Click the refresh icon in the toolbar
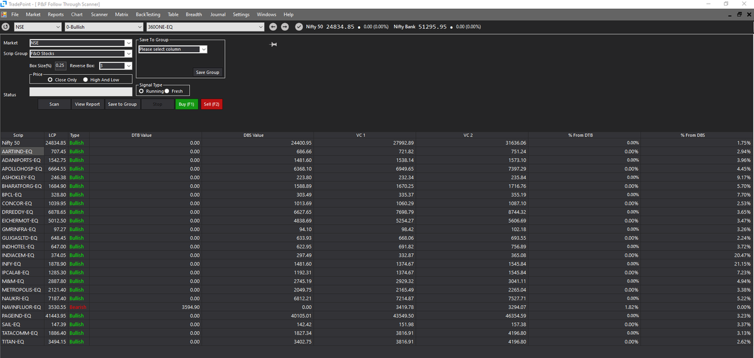 point(6,27)
